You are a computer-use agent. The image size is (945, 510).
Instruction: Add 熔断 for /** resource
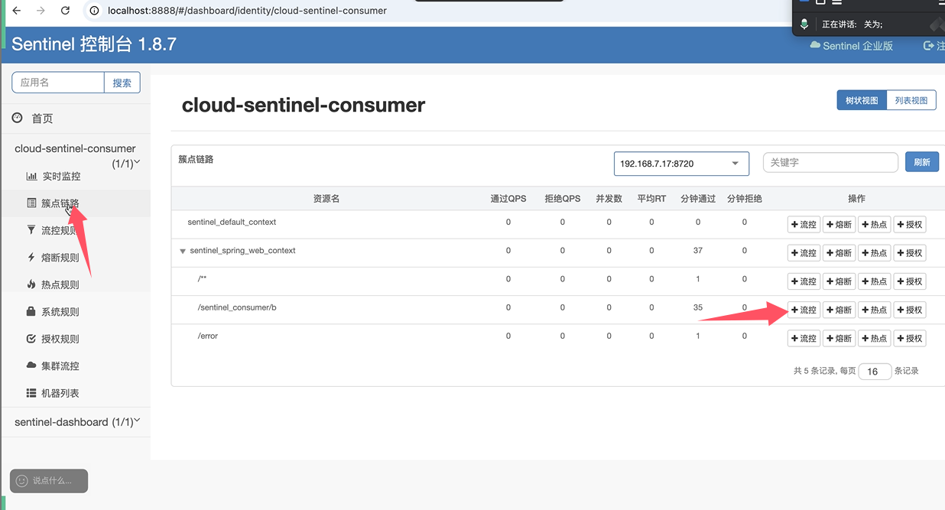(839, 281)
